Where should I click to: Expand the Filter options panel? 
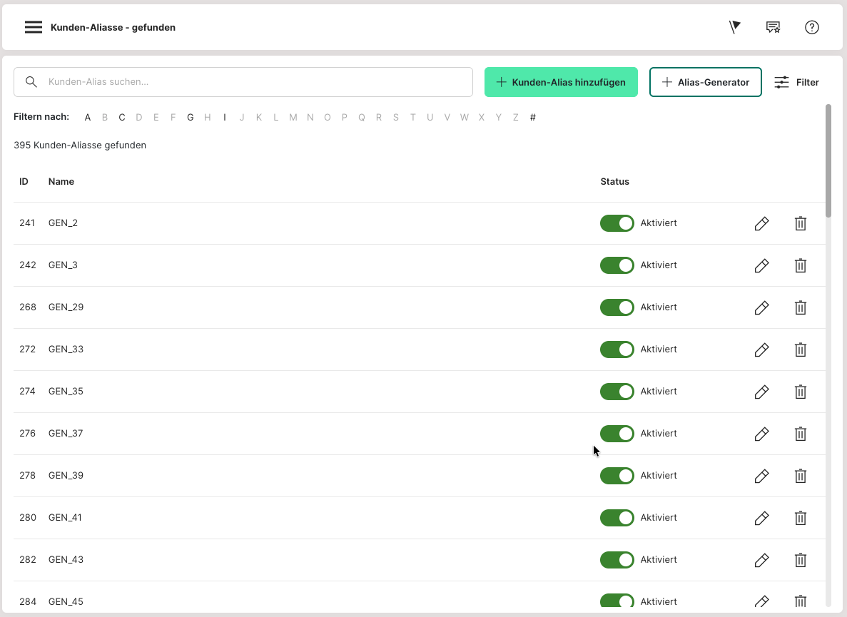pos(796,82)
